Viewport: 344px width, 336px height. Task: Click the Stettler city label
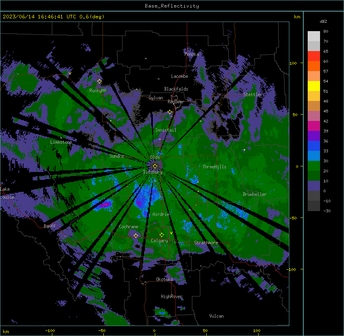[x=253, y=95]
